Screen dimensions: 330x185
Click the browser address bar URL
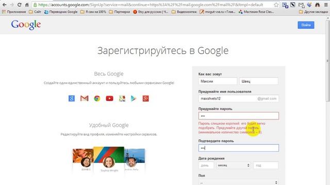click(x=151, y=5)
